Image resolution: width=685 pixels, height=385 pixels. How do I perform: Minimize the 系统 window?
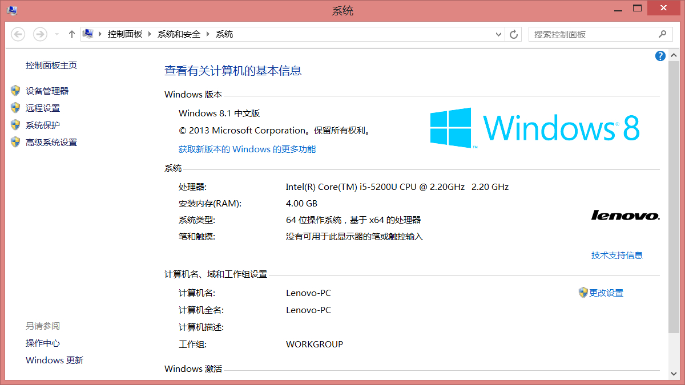tap(617, 9)
